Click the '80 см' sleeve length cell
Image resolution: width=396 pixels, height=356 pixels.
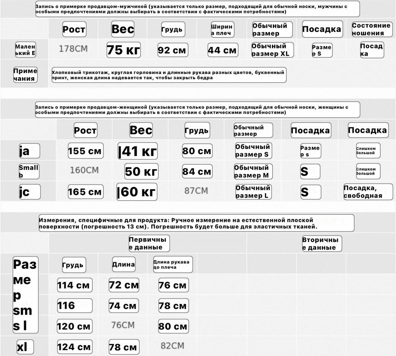[173, 326]
